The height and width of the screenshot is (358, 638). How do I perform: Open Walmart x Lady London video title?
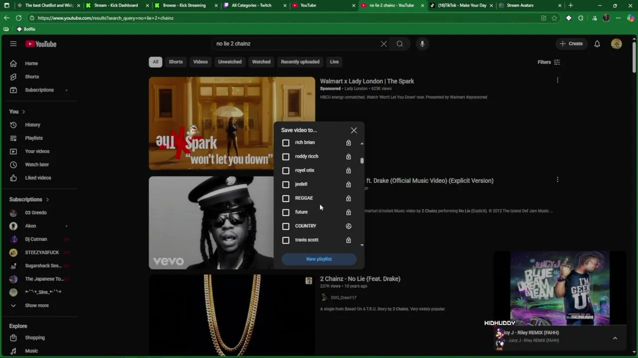[x=367, y=81]
